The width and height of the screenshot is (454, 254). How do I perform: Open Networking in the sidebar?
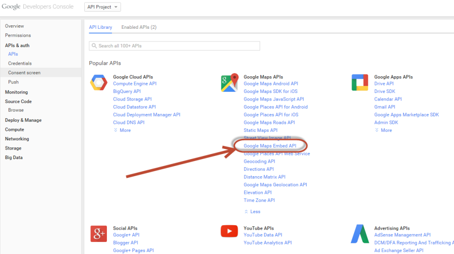17,139
